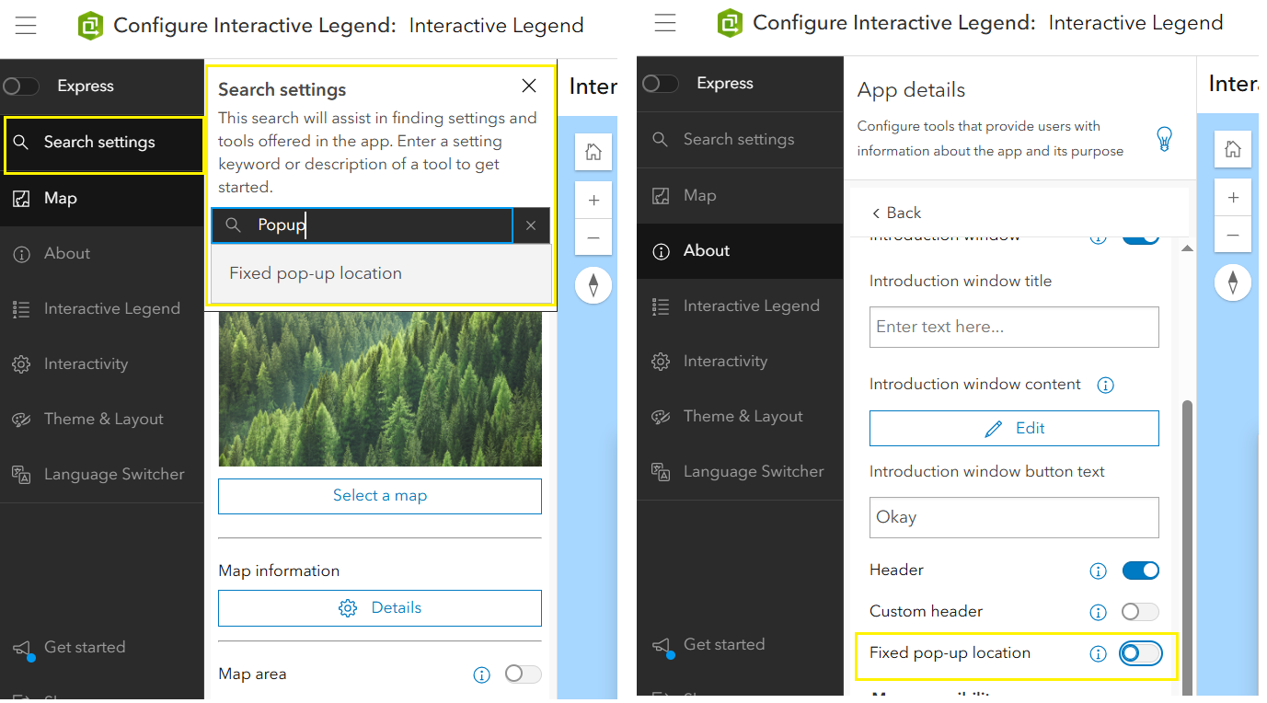Screen dimensions: 1267x703
Task: Turn off the Header toggle
Action: tap(1140, 570)
